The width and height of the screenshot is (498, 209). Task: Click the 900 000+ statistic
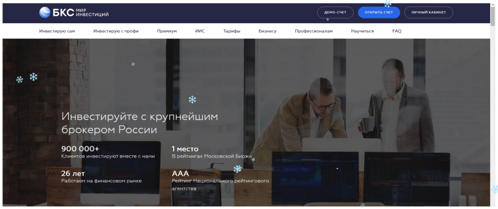pyautogui.click(x=80, y=148)
